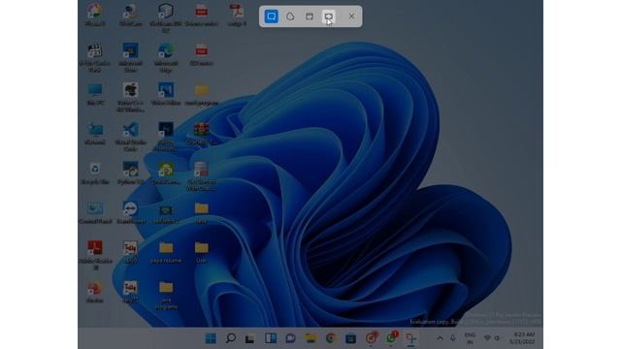Click the microphone tray icon
This screenshot has width=621, height=349.
[453, 338]
